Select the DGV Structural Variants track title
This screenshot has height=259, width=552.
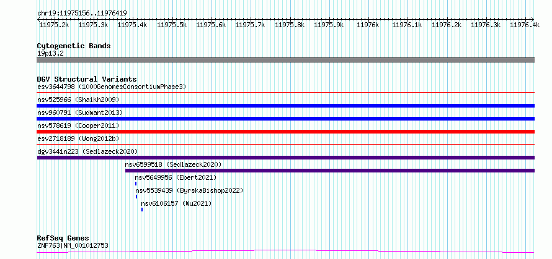click(x=87, y=79)
